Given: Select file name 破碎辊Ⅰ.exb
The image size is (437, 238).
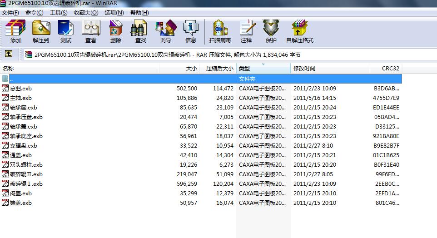Looking at the screenshot, I should [x=26, y=183].
